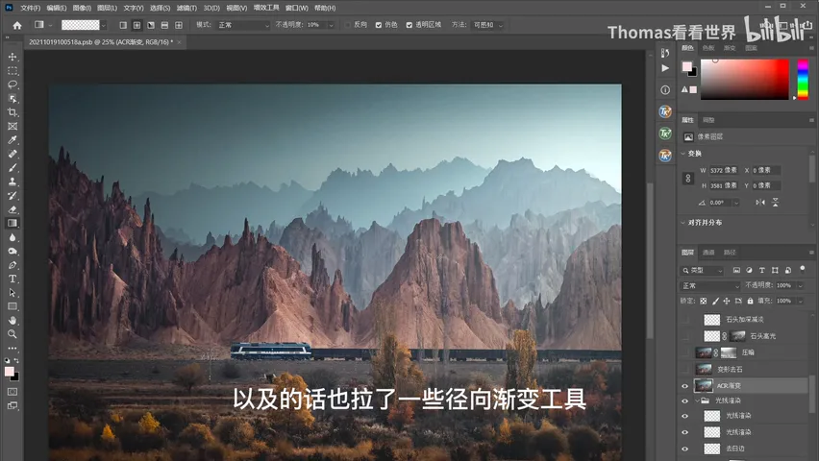Select the Eraser tool
The width and height of the screenshot is (819, 461).
12,209
